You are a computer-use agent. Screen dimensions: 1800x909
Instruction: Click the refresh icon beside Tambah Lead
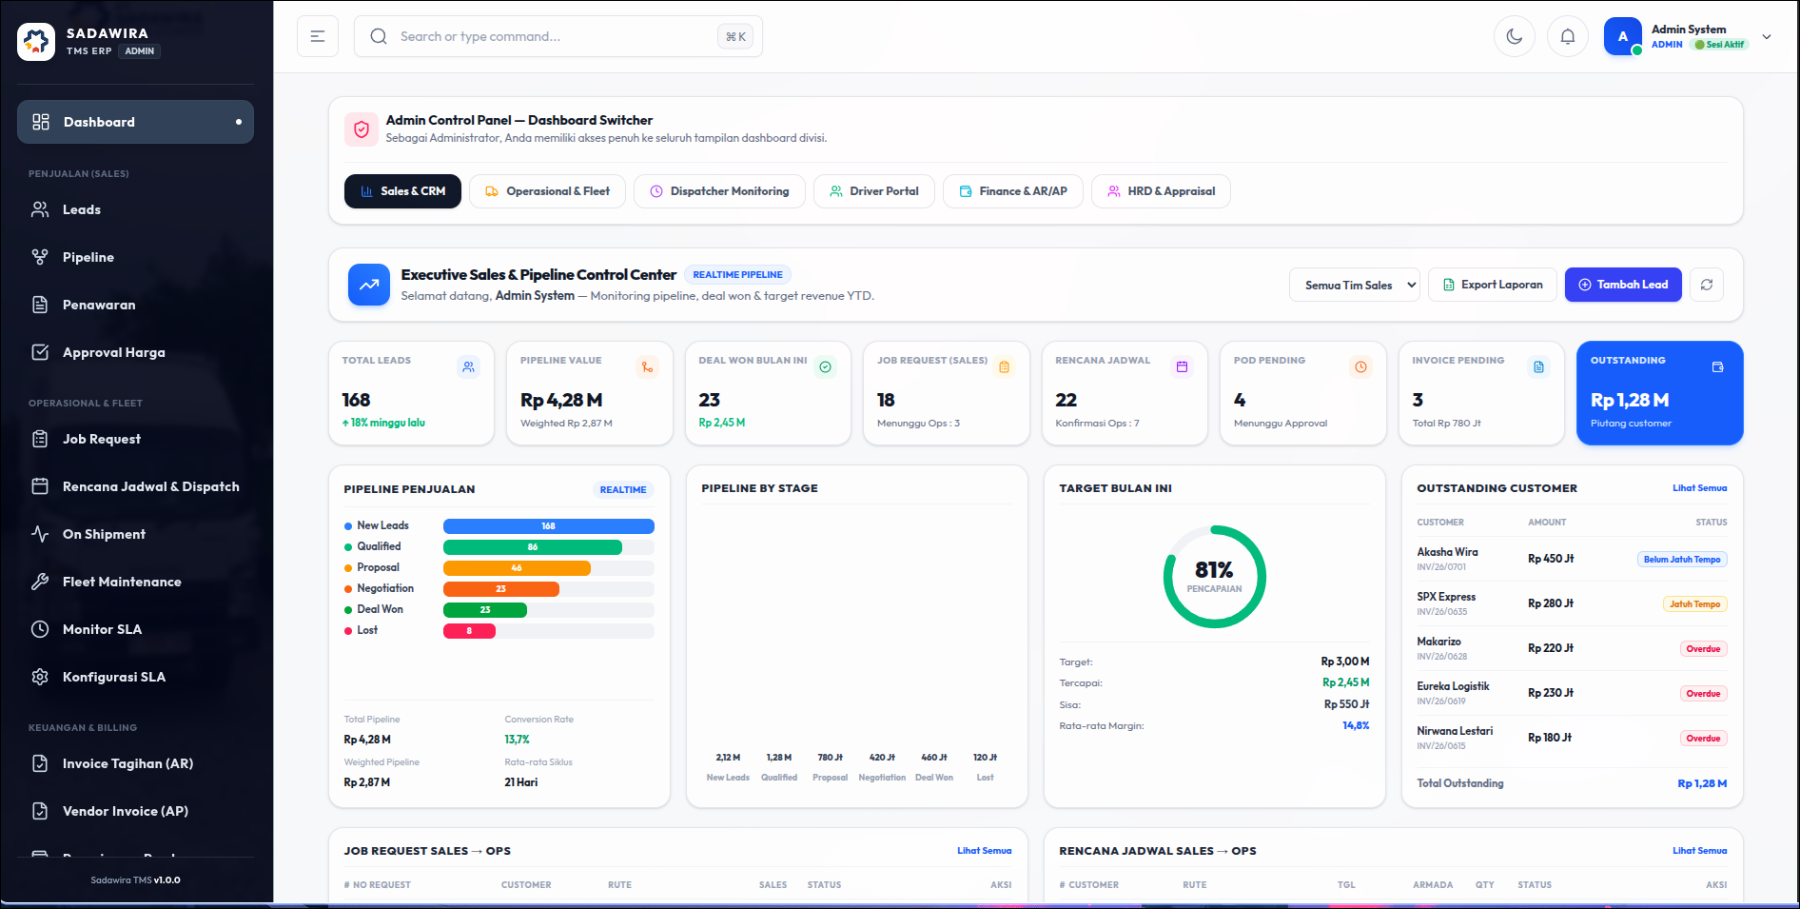[x=1707, y=285]
